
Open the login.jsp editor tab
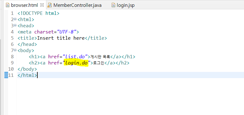click(x=126, y=5)
